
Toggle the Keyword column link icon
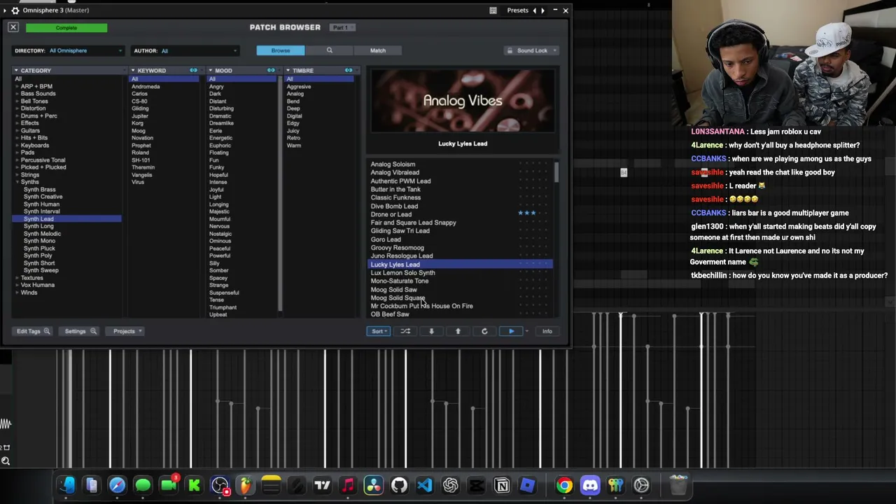pyautogui.click(x=193, y=71)
